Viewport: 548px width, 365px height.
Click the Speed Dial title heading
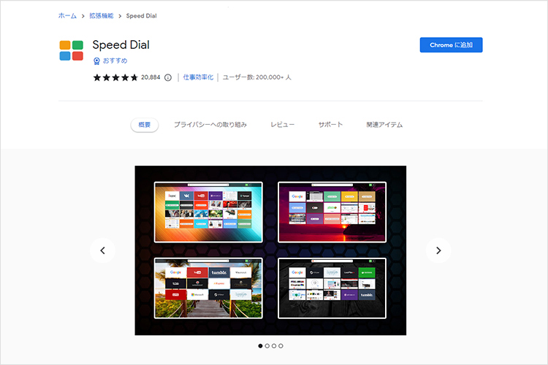pyautogui.click(x=121, y=45)
